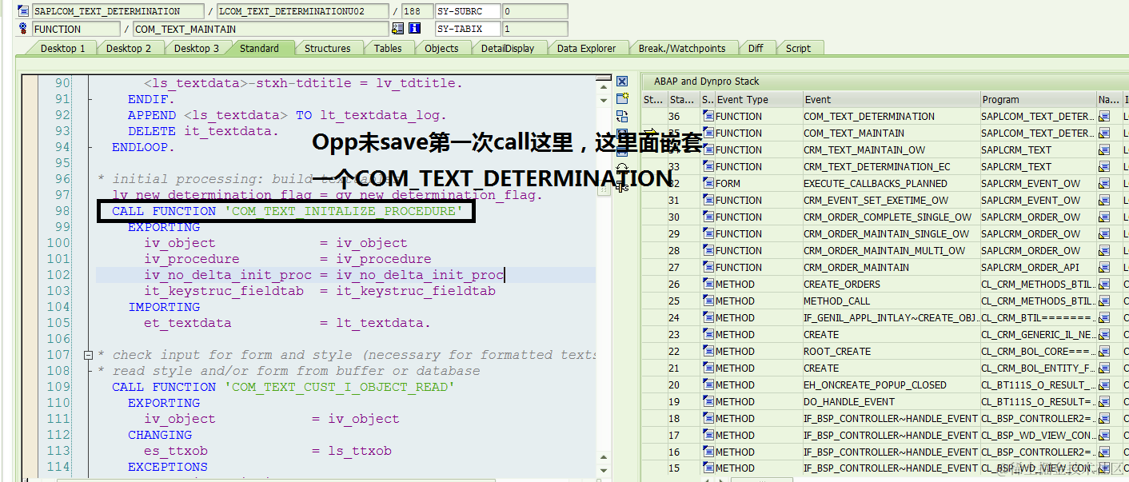Click the Swap Tool icon beside the code editor
This screenshot has height=482, width=1129.
click(x=622, y=117)
